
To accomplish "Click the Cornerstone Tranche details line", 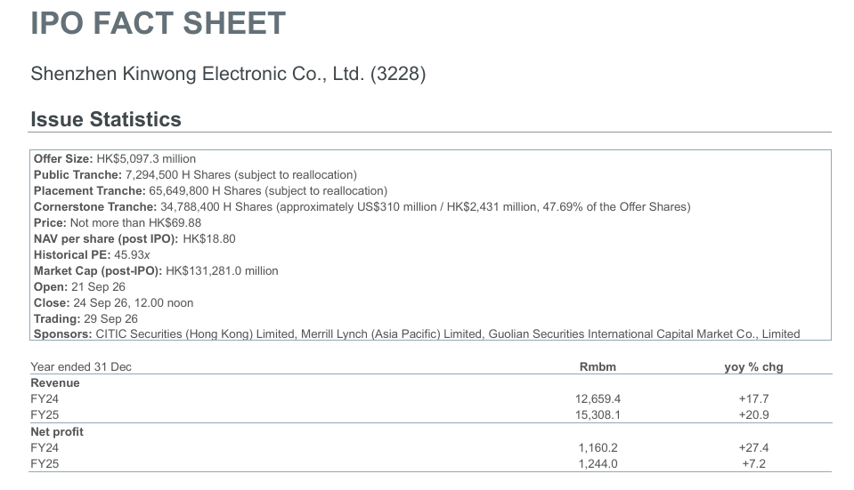I will 362,206.
